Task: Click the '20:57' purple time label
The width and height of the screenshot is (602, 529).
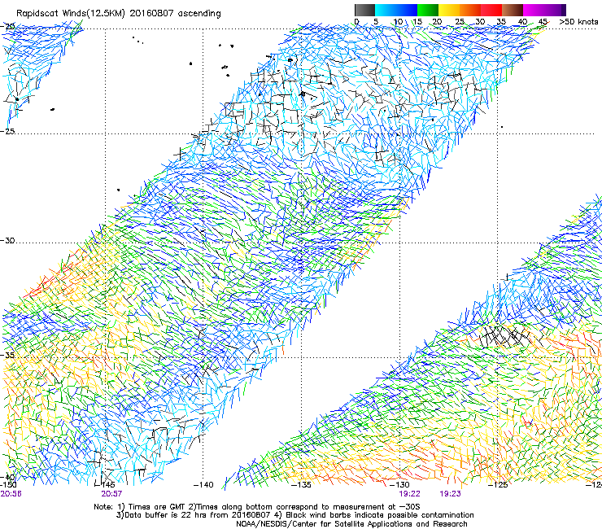Action: point(111,494)
